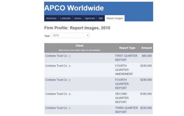Expand the Year dropdown showing 2010
Screen dimensions: 184x116
(70, 36)
